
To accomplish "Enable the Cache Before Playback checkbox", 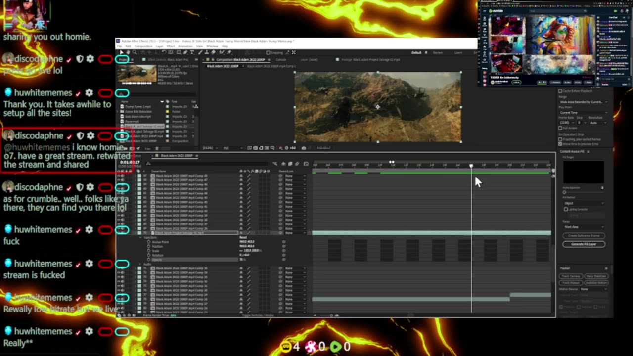I will (560, 91).
